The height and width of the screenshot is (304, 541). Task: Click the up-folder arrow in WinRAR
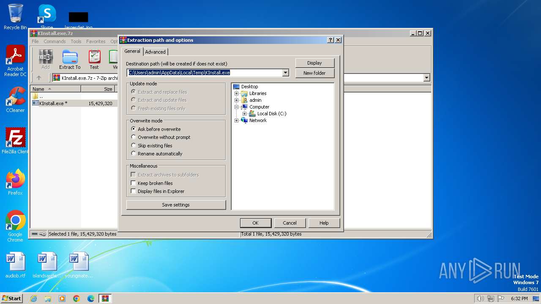(x=39, y=78)
